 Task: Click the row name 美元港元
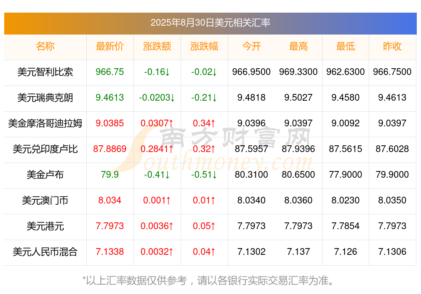(x=45, y=226)
